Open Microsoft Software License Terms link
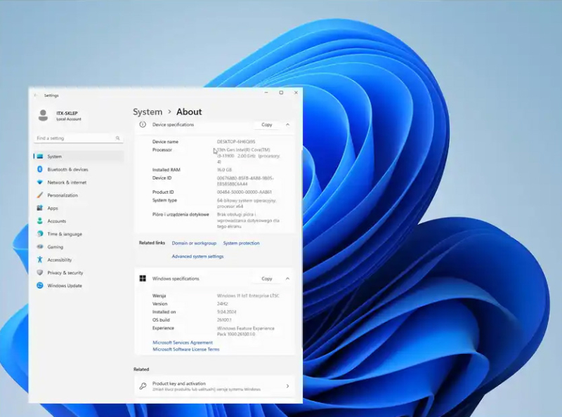 [186, 350]
